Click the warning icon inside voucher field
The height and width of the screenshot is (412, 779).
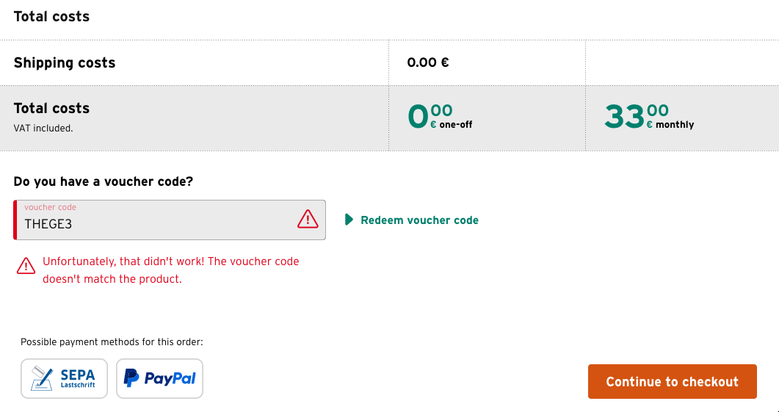[x=307, y=219]
